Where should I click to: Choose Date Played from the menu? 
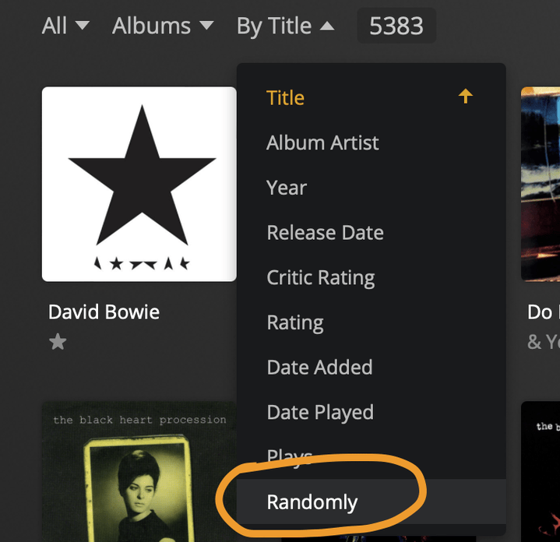click(x=320, y=412)
